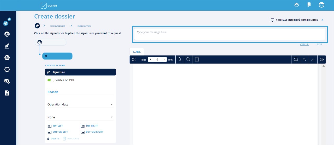
Task: Select Top Left signature position
Action: (x=55, y=126)
